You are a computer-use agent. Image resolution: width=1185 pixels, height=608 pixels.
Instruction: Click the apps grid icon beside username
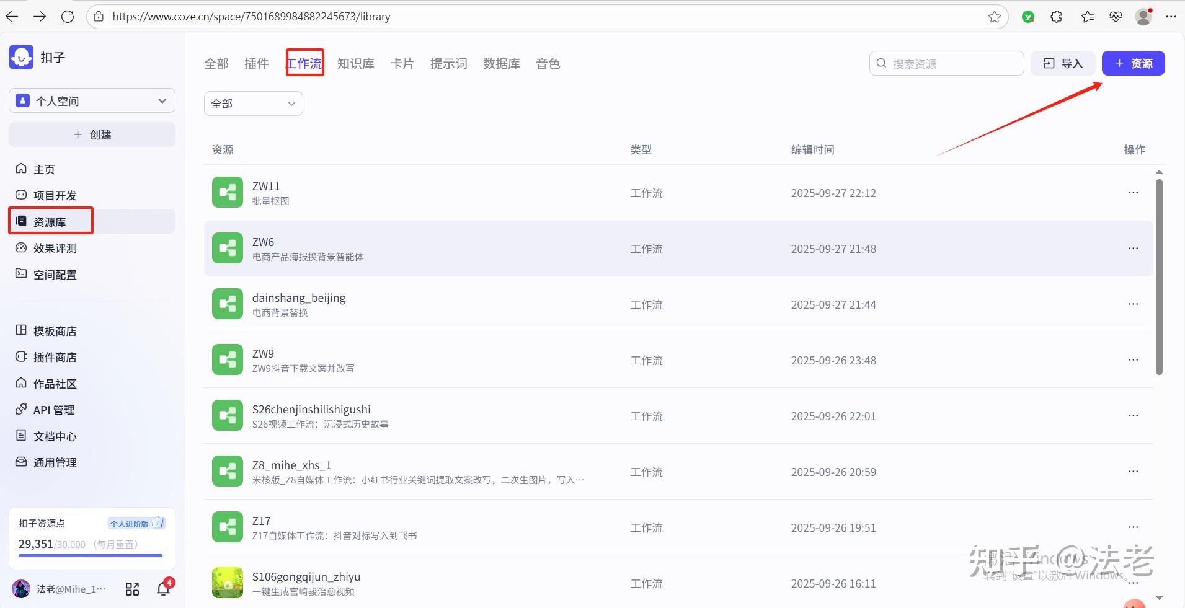pos(132,589)
